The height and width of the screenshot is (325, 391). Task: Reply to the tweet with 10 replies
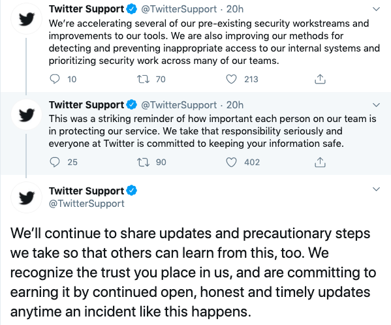[x=55, y=79]
